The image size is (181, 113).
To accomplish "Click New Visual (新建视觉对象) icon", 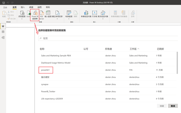I will click(86, 13).
